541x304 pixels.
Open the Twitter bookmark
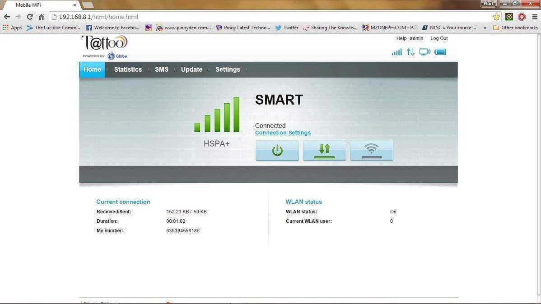click(x=287, y=28)
